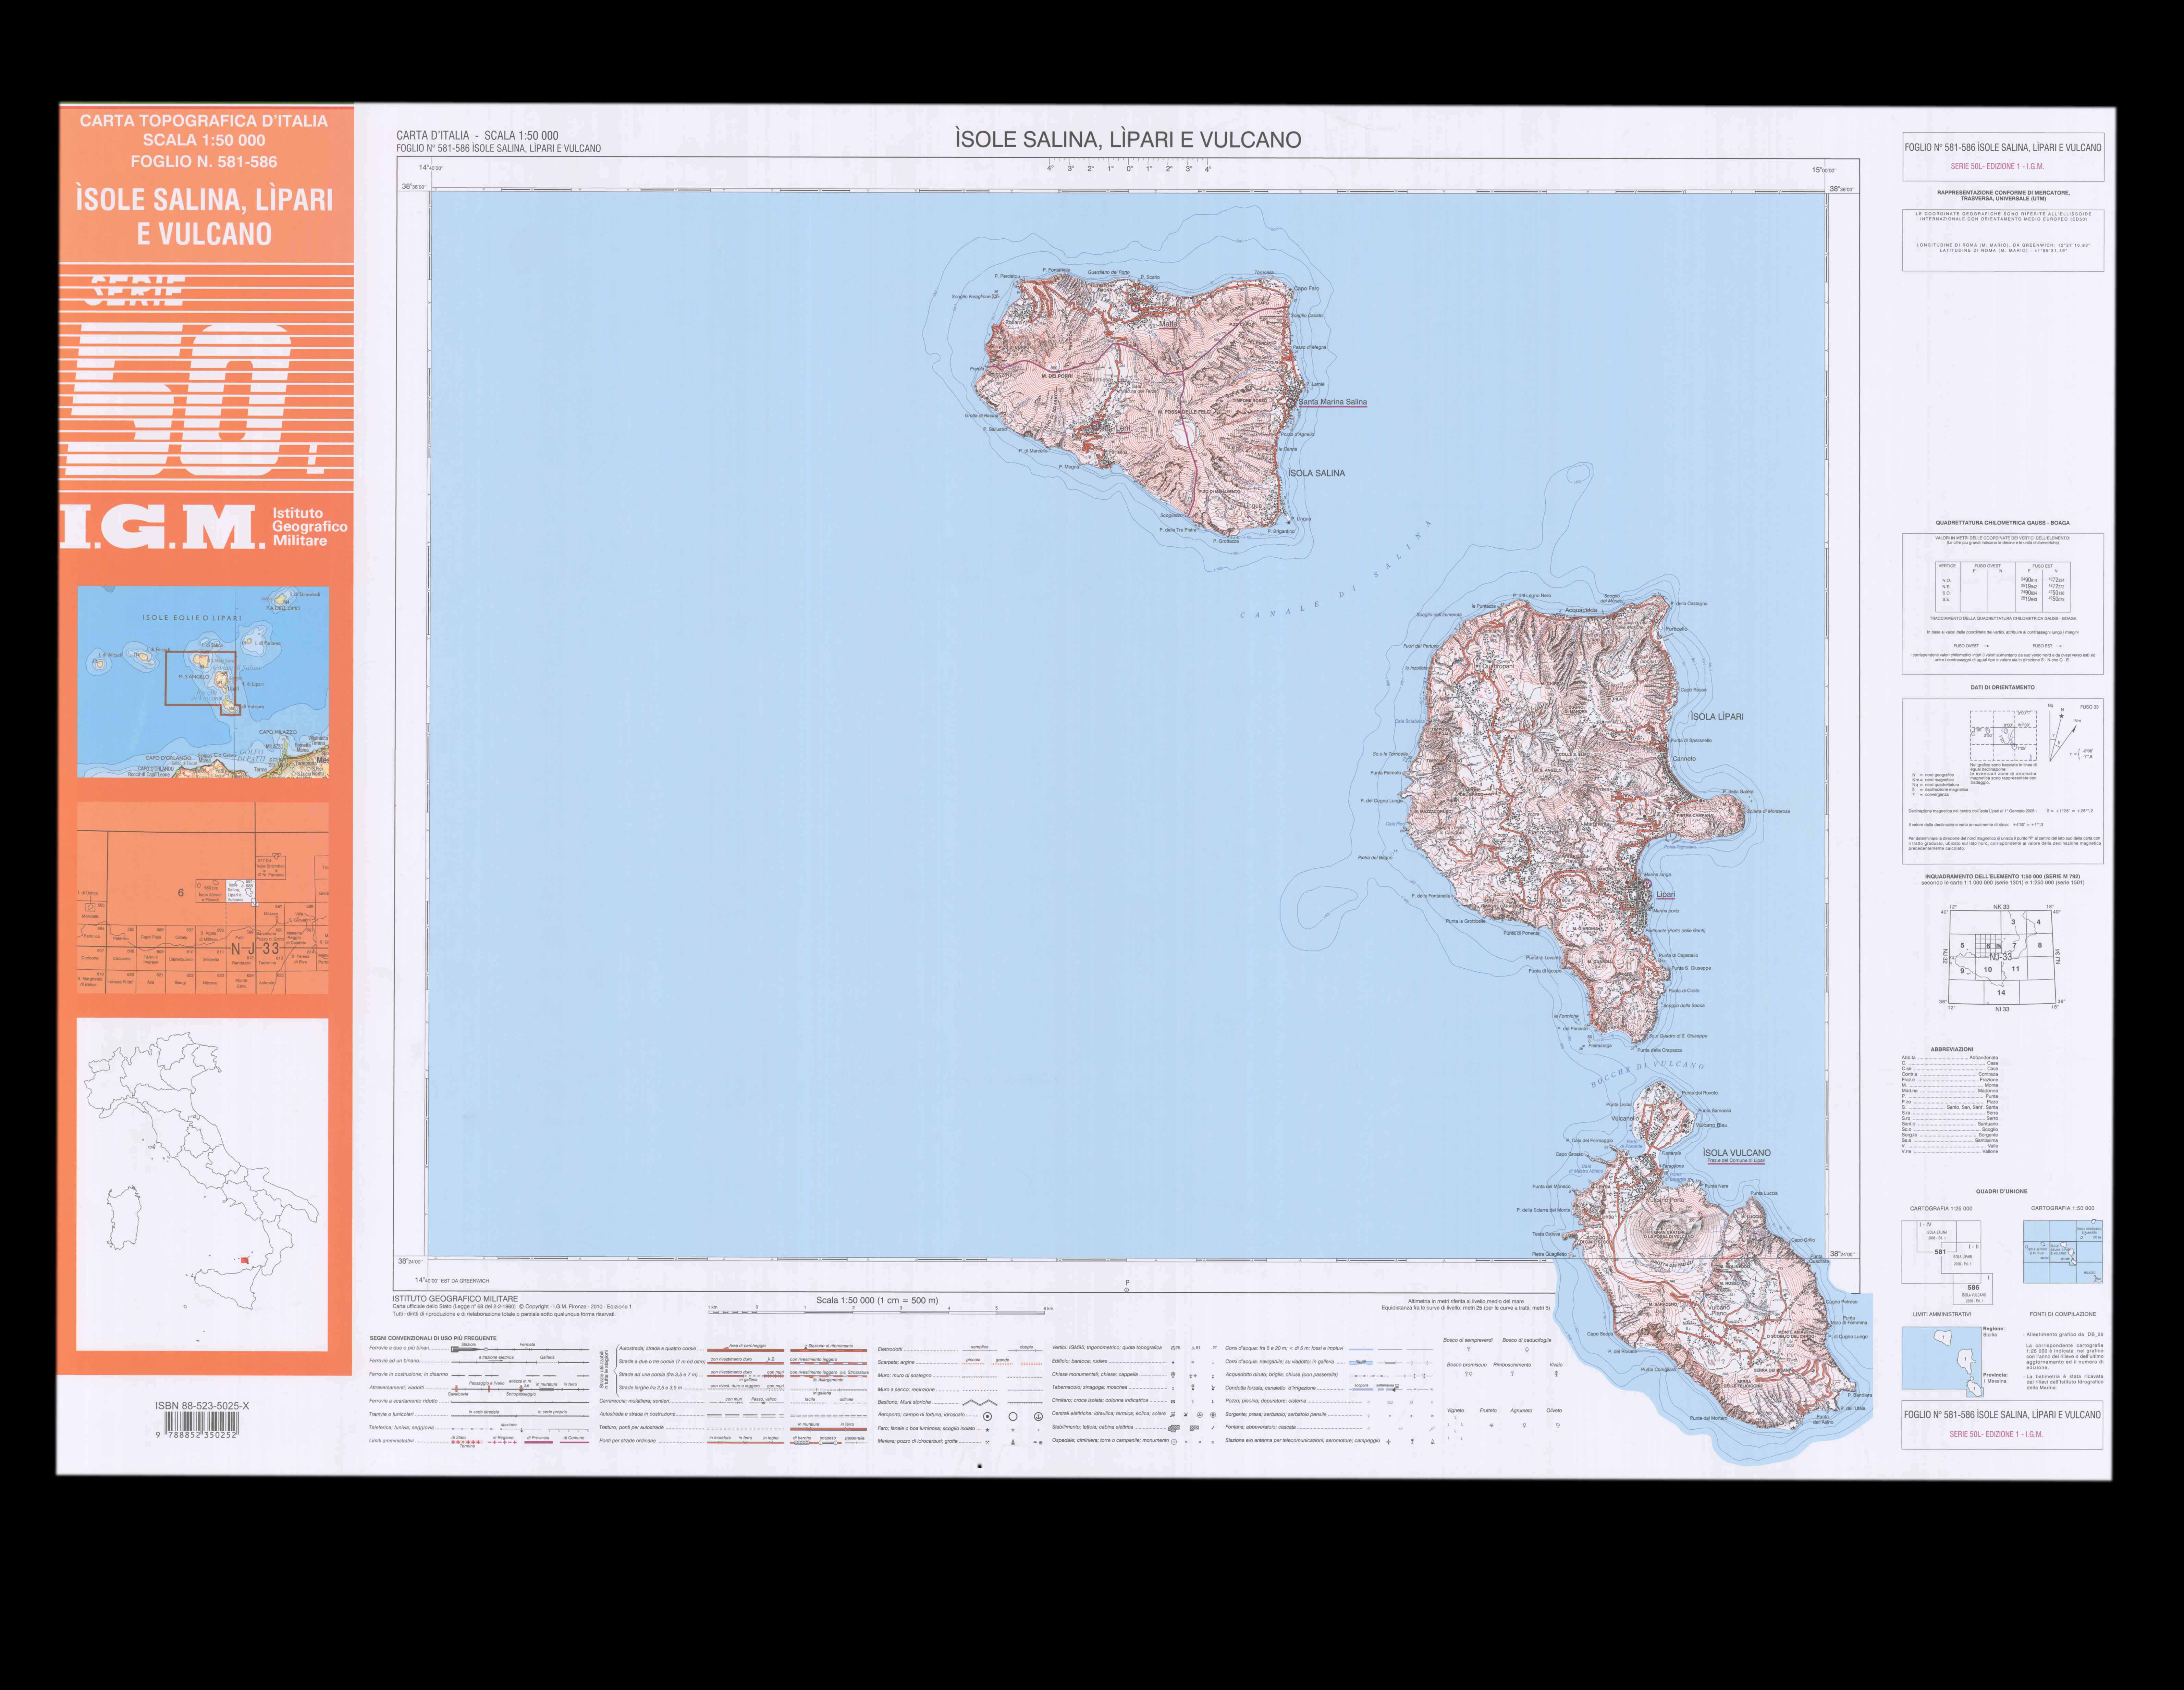Image resolution: width=2184 pixels, height=1690 pixels.
Task: Click the 'Sc.o … Scoglio' abbreviation row
Action: [x=1950, y=1129]
